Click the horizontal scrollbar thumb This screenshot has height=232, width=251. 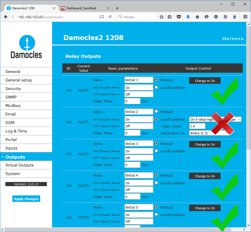pyautogui.click(x=118, y=229)
